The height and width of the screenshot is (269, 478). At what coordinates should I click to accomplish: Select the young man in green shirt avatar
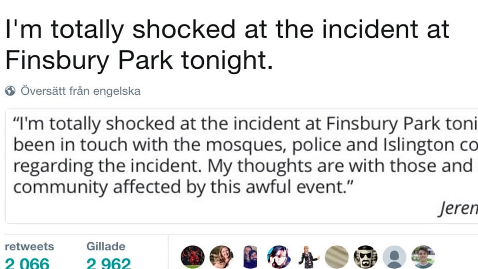click(423, 257)
